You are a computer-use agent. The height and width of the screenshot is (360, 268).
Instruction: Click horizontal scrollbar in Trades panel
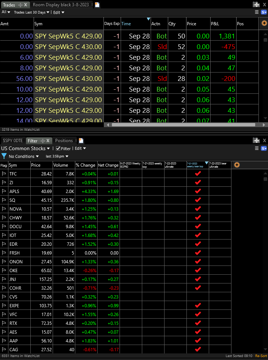pyautogui.click(x=183, y=125)
